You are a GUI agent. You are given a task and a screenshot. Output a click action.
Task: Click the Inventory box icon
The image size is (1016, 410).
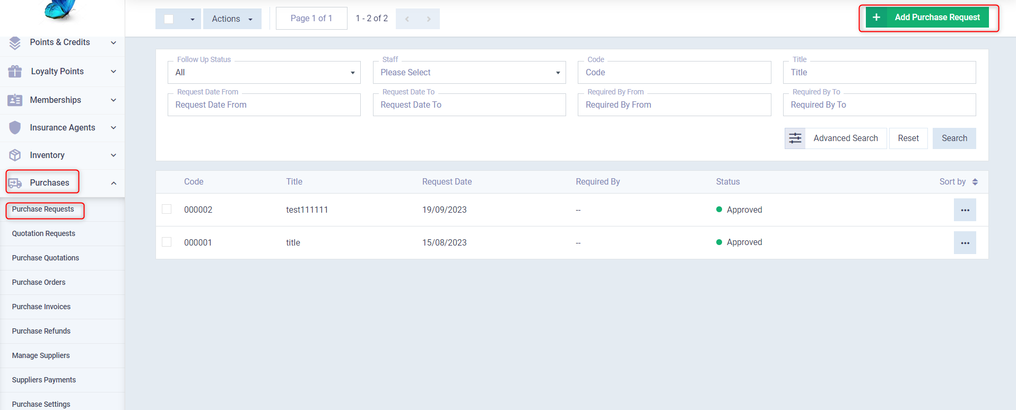(15, 155)
